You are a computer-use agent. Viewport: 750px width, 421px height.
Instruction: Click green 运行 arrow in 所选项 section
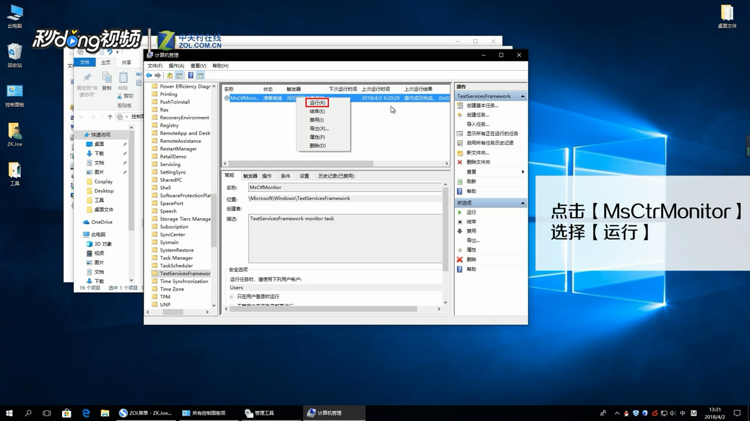[x=460, y=212]
